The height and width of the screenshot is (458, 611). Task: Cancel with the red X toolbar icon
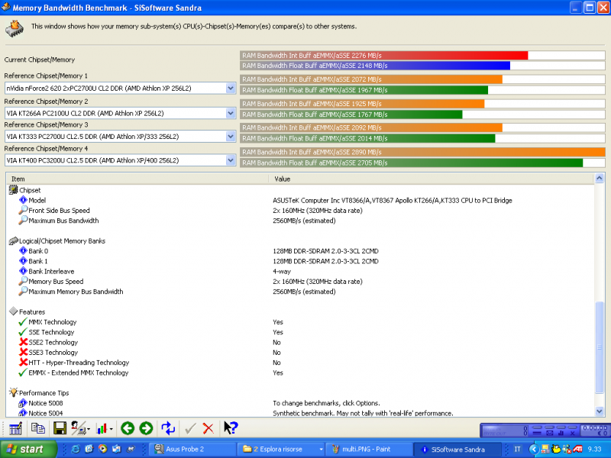209,429
